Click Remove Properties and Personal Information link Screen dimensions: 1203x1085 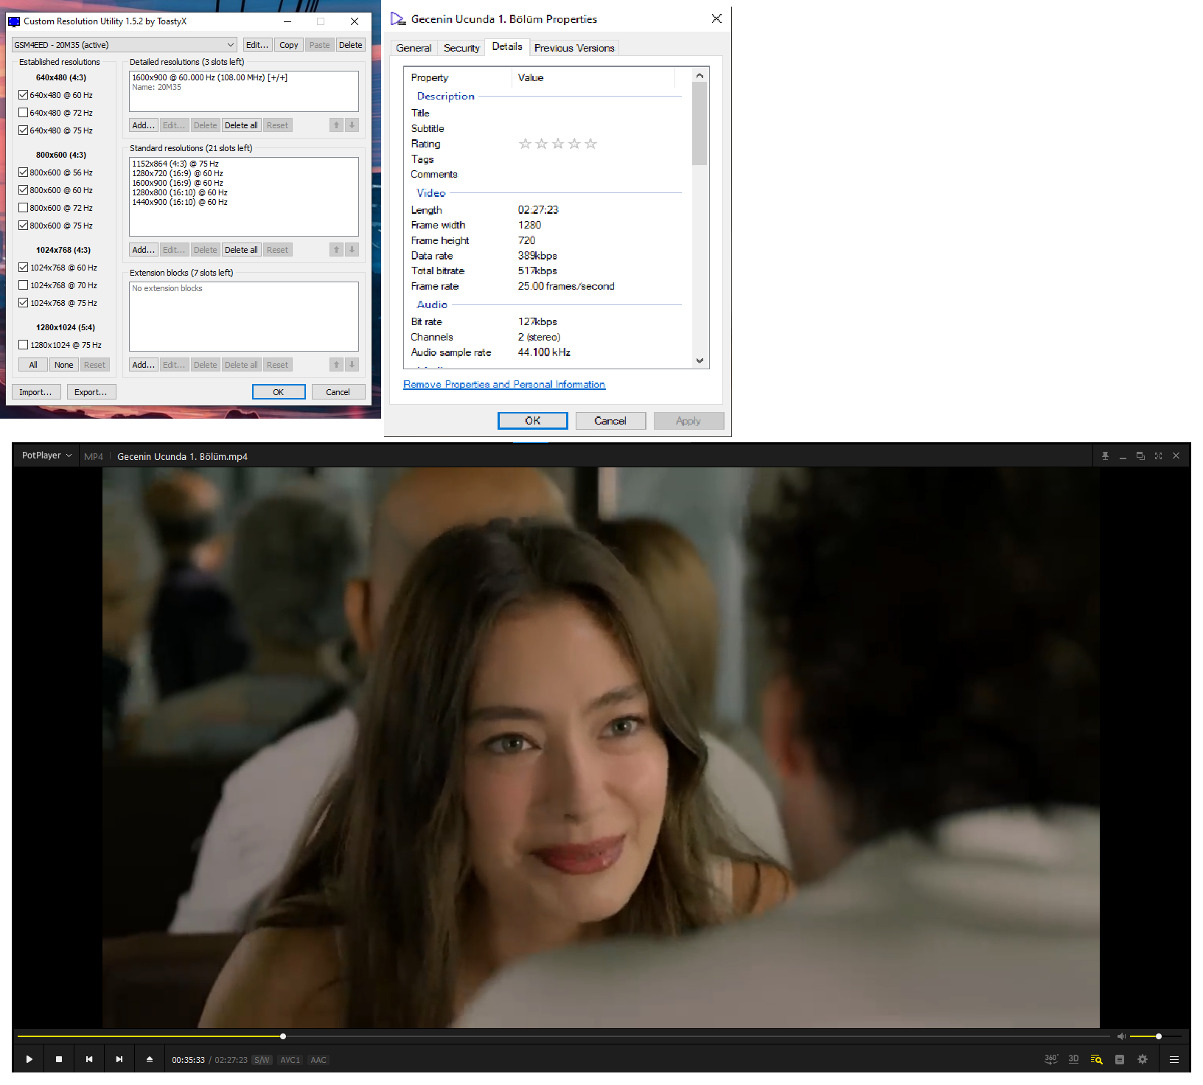point(504,385)
